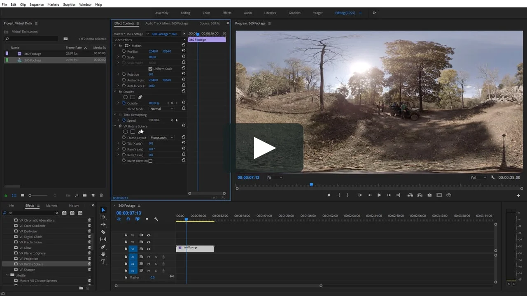The height and width of the screenshot is (296, 527).
Task: Hide video track V2 with its eye toggle
Action: pos(149,242)
